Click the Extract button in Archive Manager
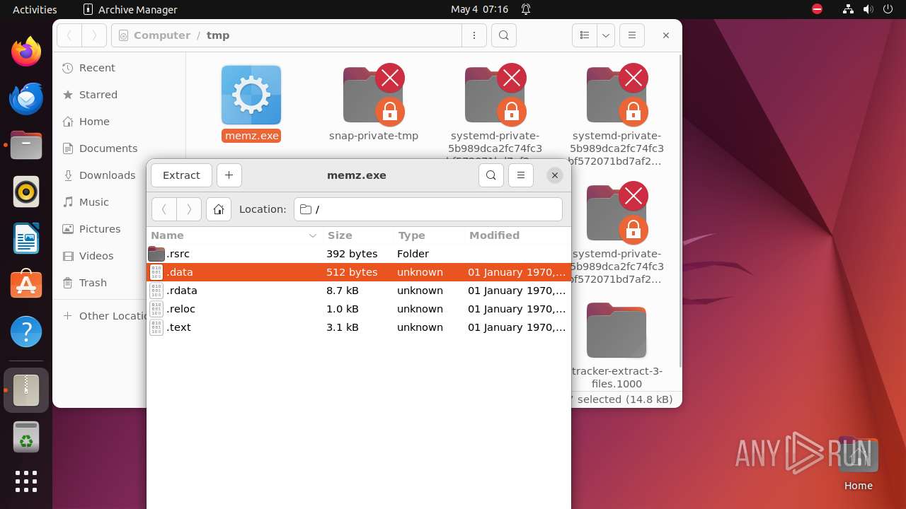The image size is (906, 509). point(181,175)
